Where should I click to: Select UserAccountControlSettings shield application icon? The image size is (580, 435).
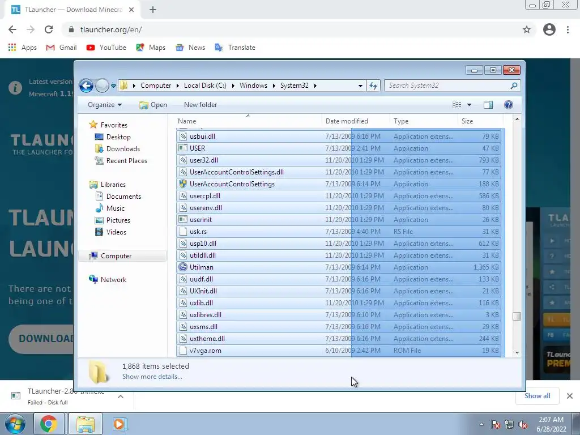click(x=183, y=184)
